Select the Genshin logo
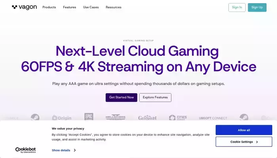This screenshot has height=158, width=277. (x=147, y=118)
